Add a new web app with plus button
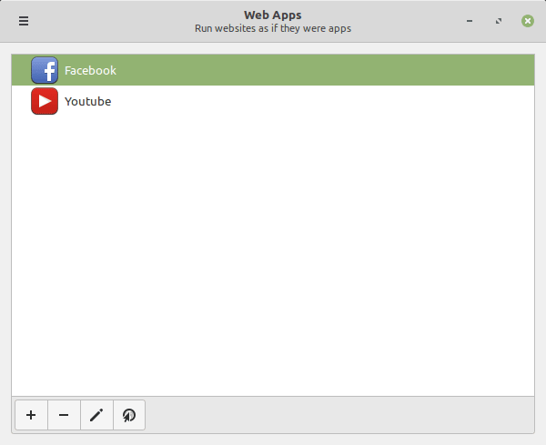This screenshot has width=546, height=445. [31, 415]
